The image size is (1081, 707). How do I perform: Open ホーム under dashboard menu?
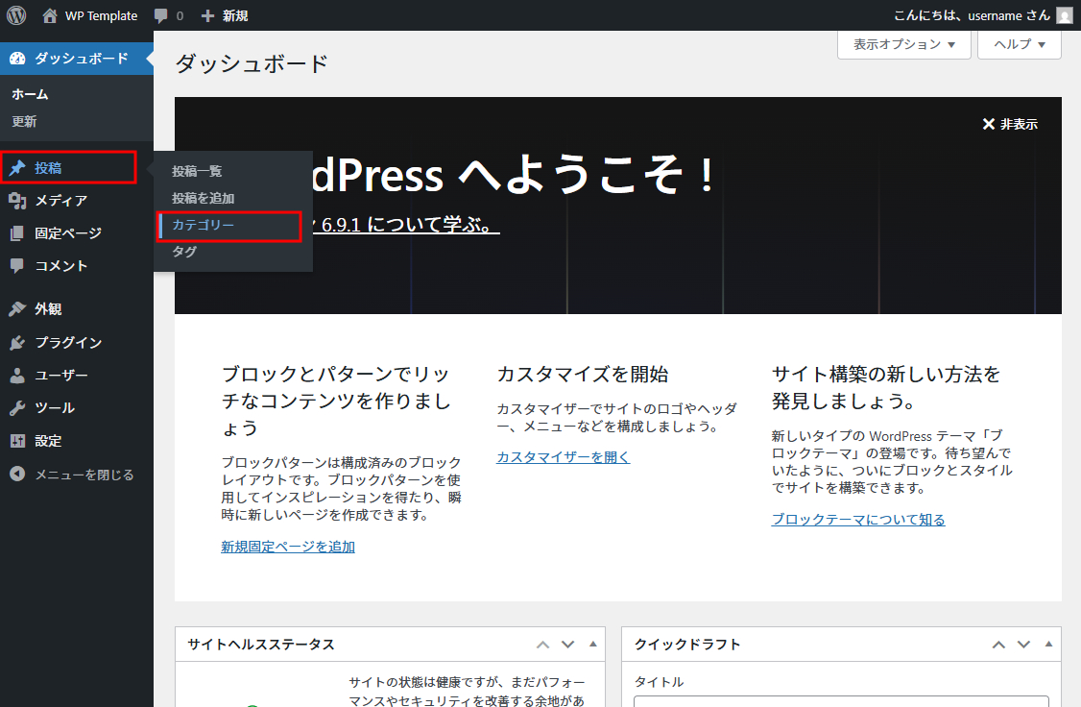[x=30, y=94]
